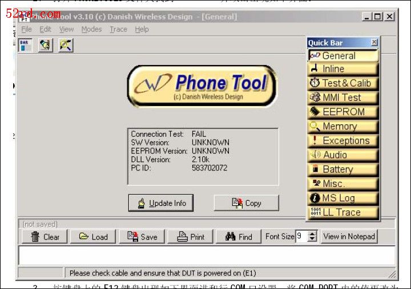Click the Print button
This screenshot has height=289, width=411.
pos(190,237)
